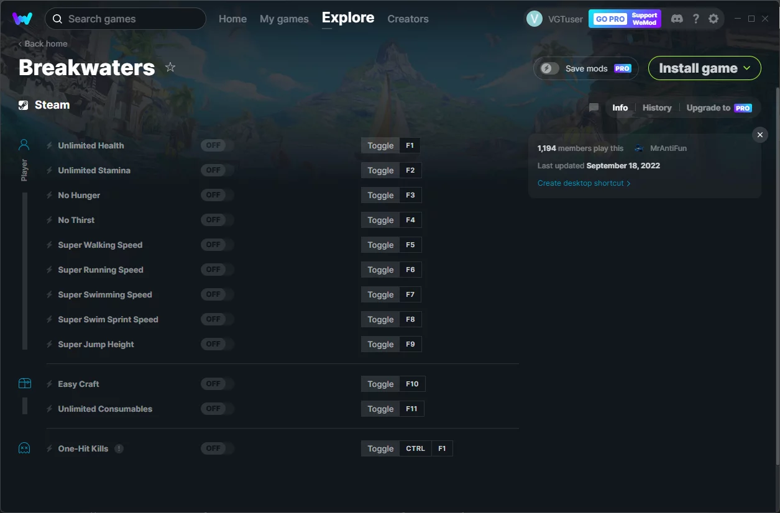
Task: Click the inventory chest category icon
Action: point(24,384)
